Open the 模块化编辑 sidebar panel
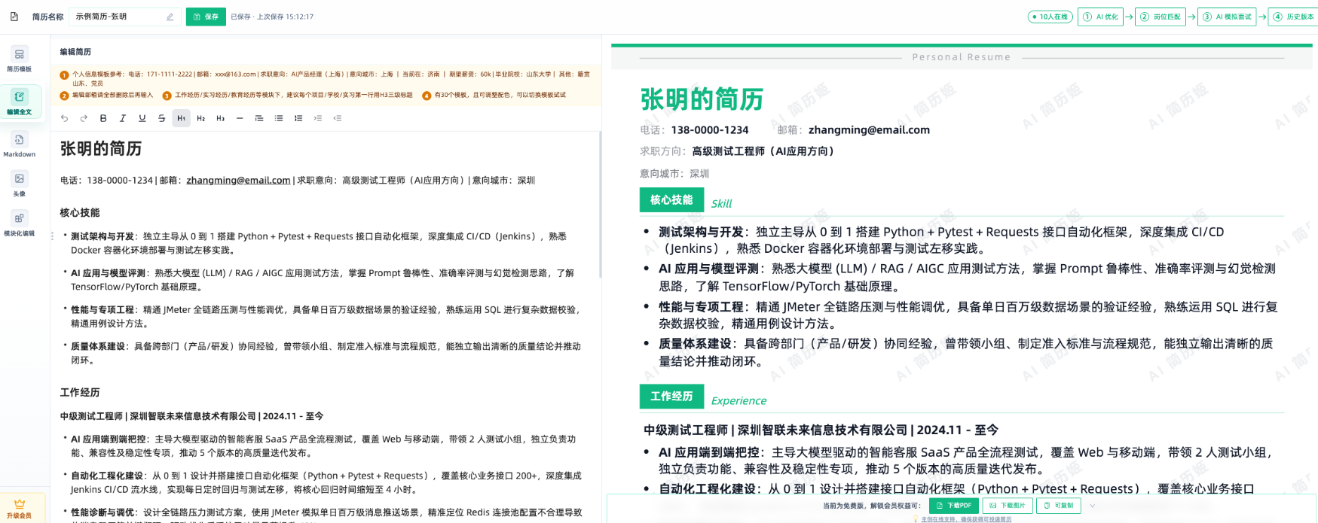1318x523 pixels. click(20, 223)
